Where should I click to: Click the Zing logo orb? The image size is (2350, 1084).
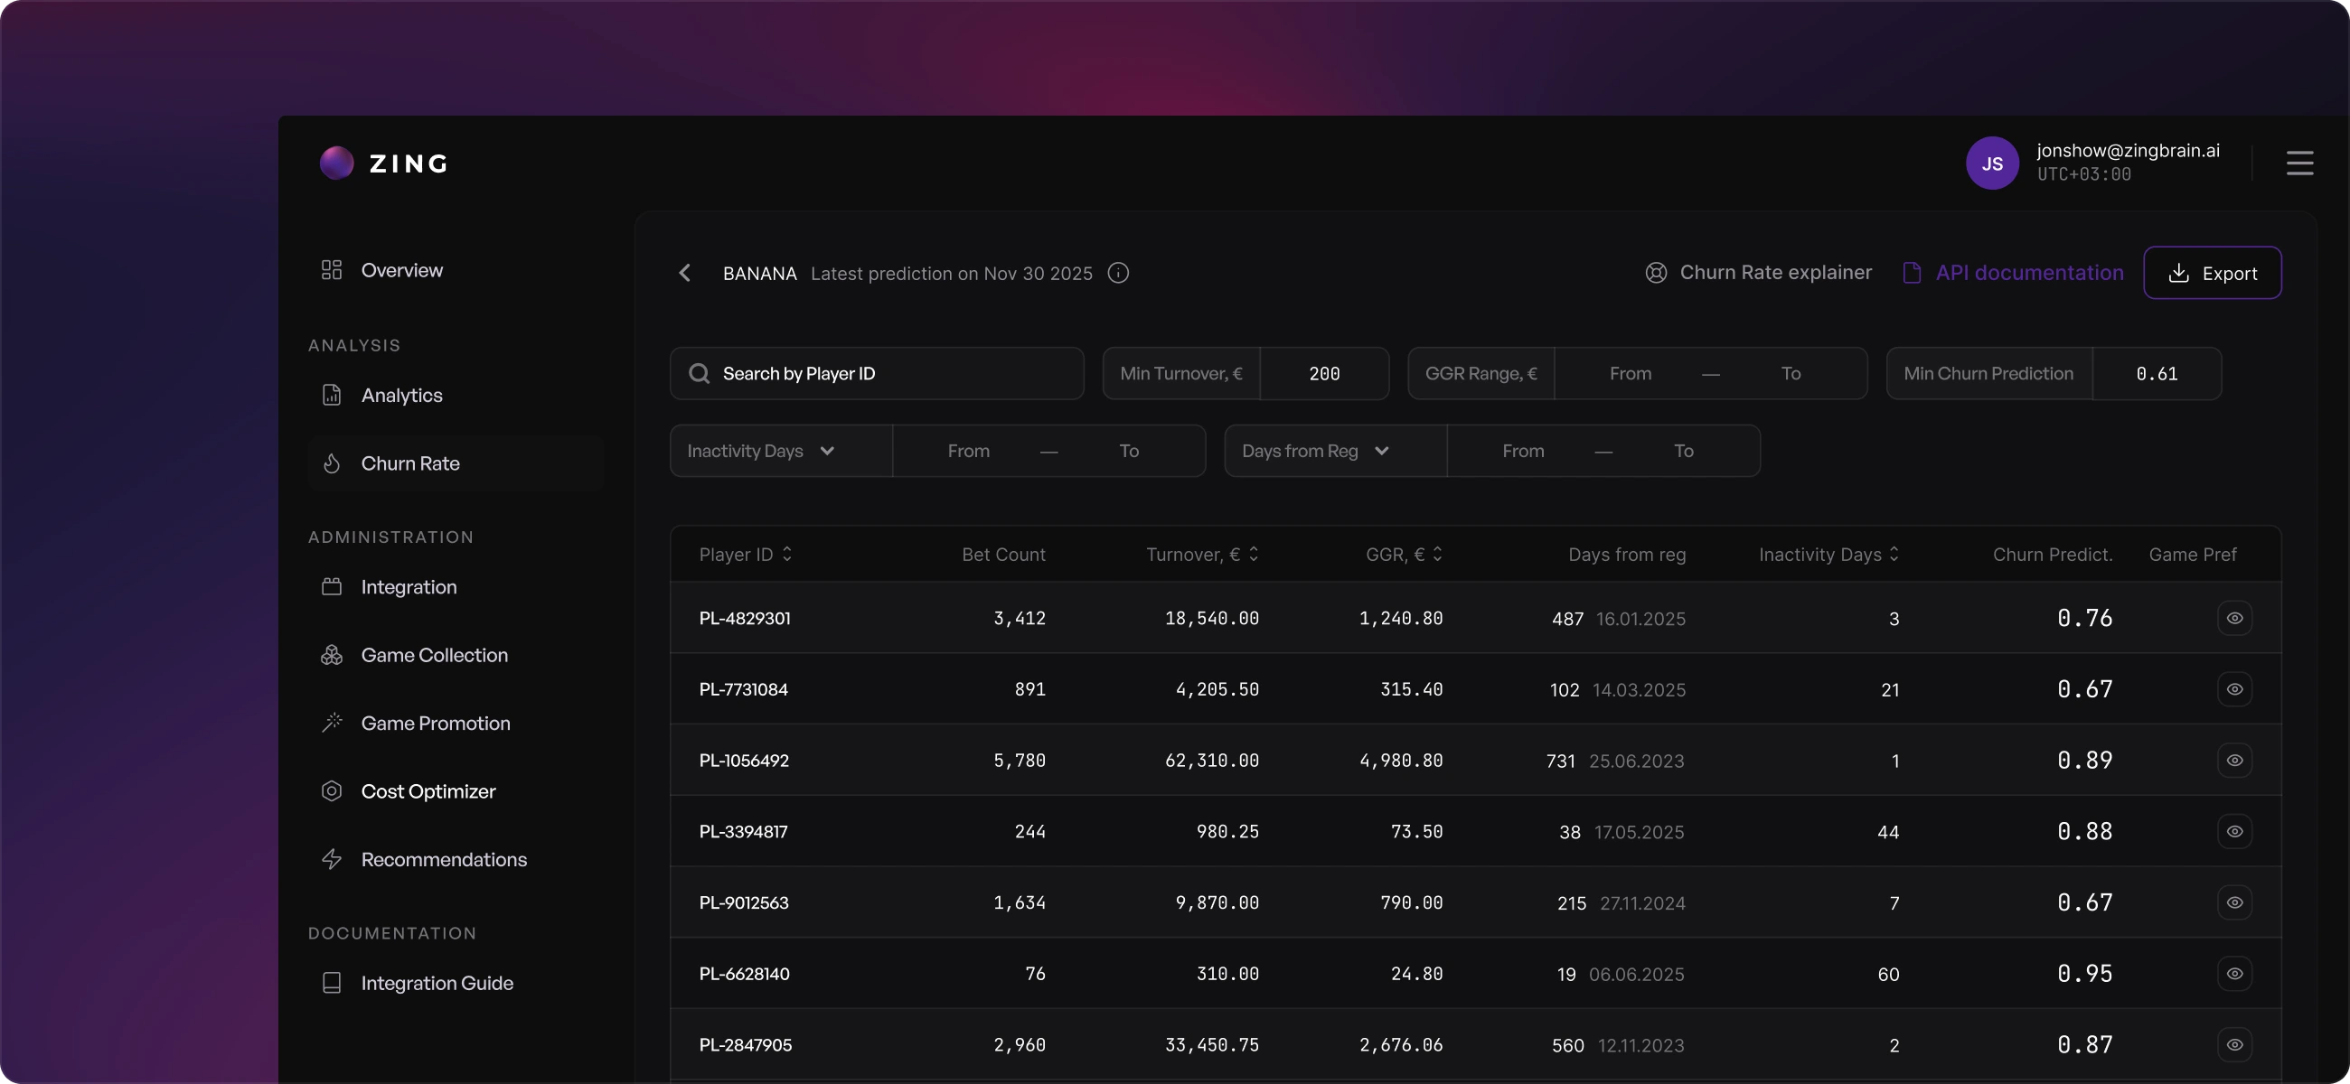point(336,164)
